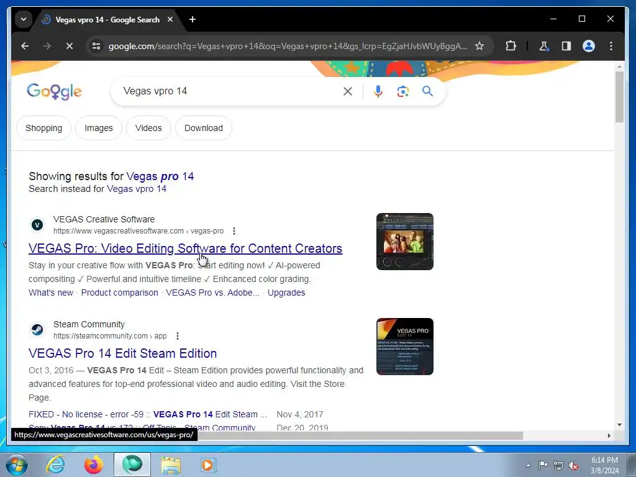Image resolution: width=636 pixels, height=477 pixels.
Task: Open the Extensions puzzle icon
Action: [x=511, y=46]
